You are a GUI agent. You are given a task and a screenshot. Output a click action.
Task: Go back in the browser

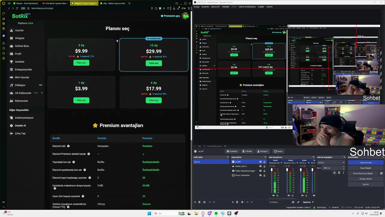(9, 8)
